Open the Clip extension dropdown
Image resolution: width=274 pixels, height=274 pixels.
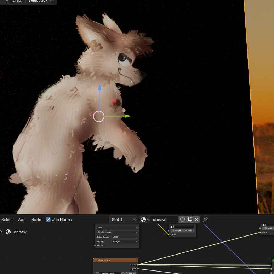pos(117,227)
